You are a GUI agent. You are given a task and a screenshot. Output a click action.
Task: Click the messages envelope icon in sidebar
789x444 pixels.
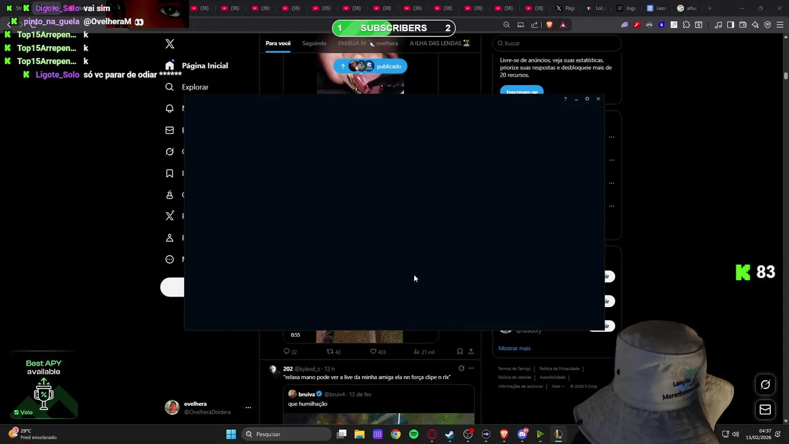[170, 130]
